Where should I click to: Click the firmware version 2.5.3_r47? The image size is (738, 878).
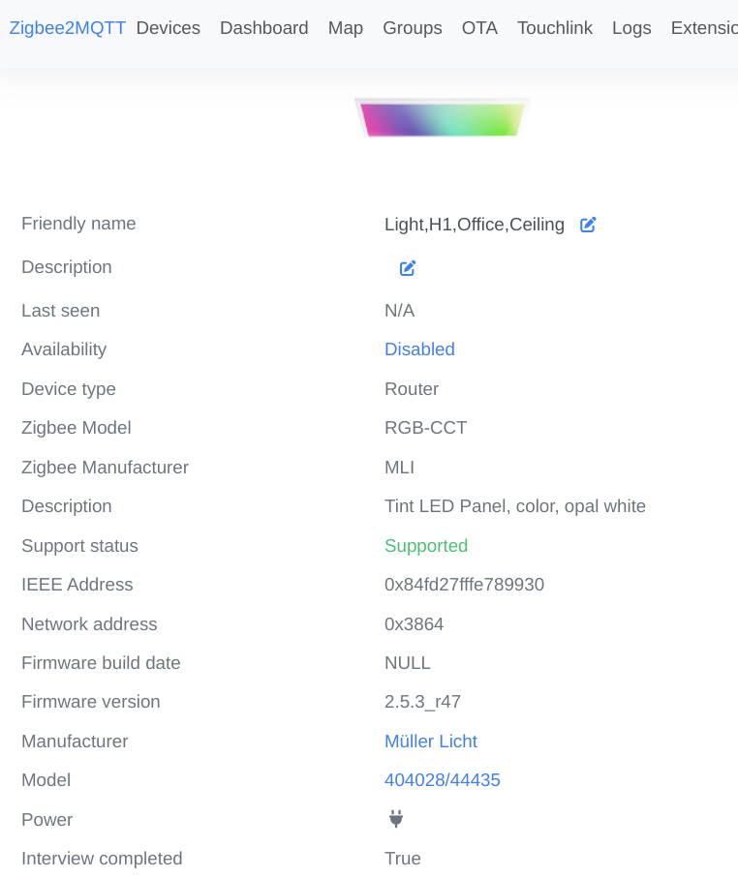pyautogui.click(x=422, y=702)
